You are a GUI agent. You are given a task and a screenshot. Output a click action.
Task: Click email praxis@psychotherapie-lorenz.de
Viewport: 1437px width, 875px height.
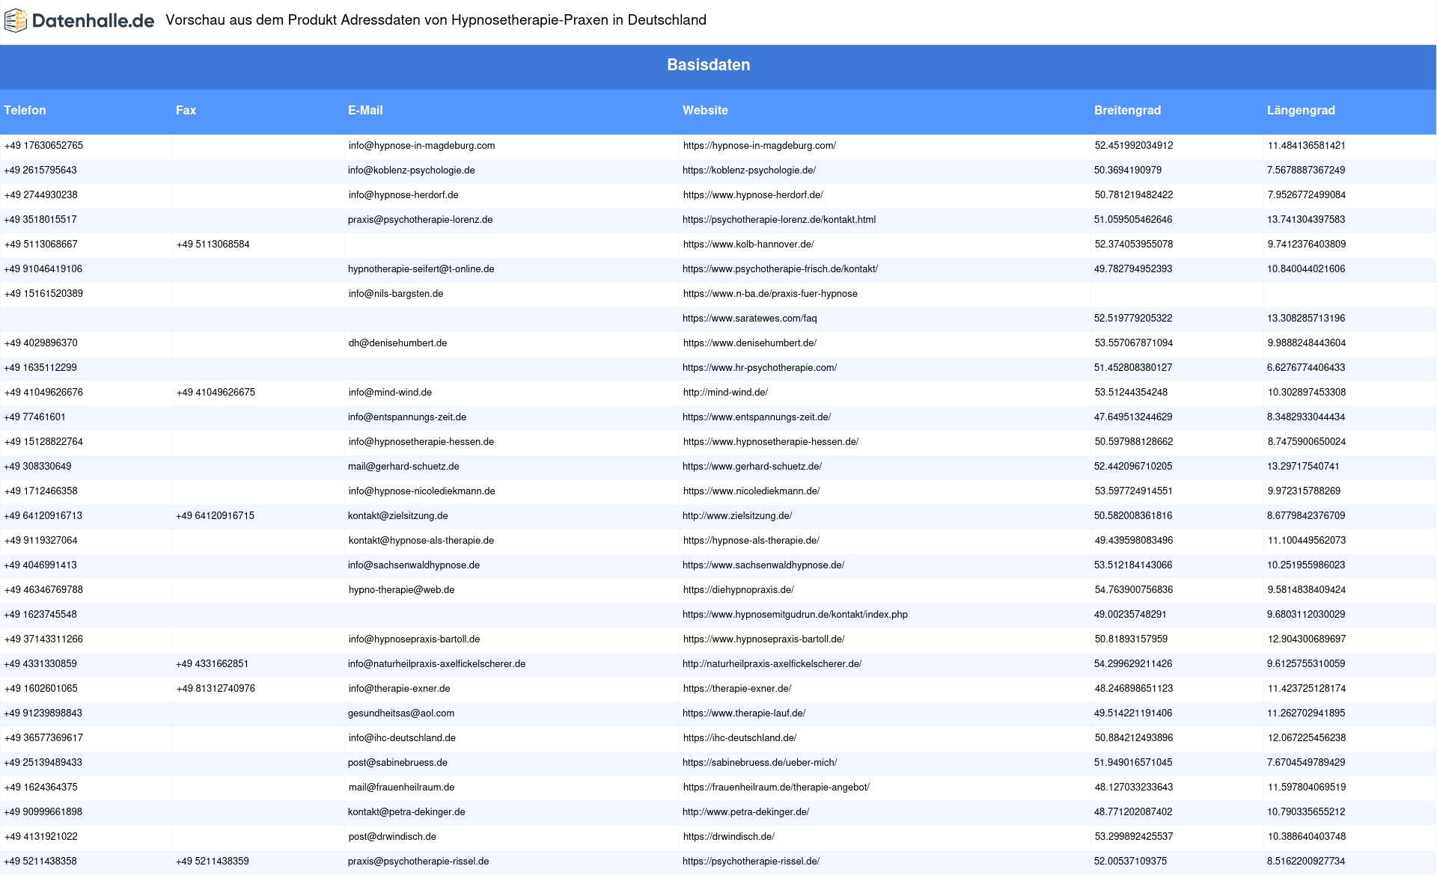(x=420, y=220)
